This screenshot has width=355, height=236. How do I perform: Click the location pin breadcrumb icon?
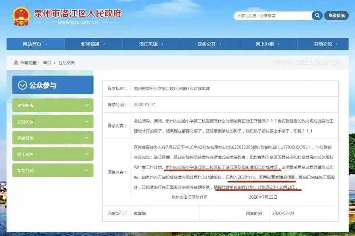(x=16, y=63)
